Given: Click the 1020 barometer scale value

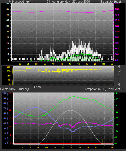Looking at the screenshot, I should [117, 9].
